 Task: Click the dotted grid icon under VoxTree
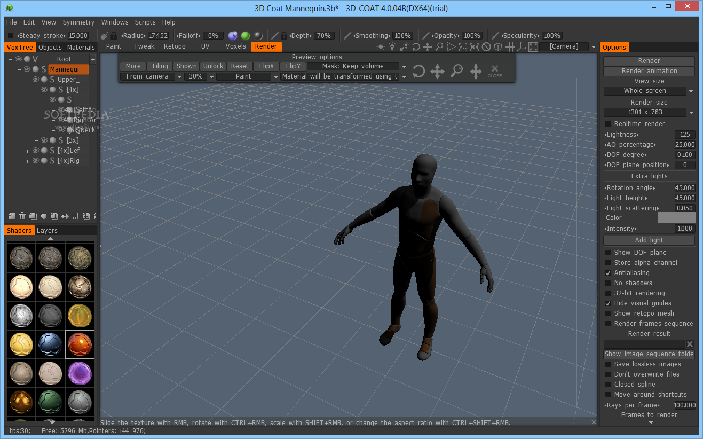coord(75,216)
